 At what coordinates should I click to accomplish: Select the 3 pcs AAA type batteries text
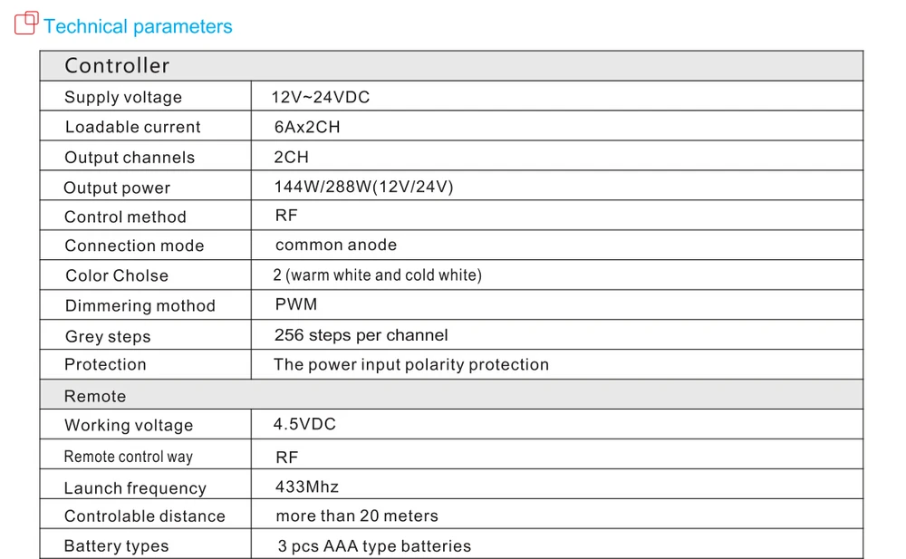click(x=374, y=545)
